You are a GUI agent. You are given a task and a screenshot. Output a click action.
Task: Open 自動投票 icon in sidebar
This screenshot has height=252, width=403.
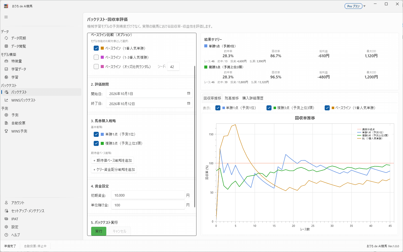pyautogui.click(x=6, y=123)
